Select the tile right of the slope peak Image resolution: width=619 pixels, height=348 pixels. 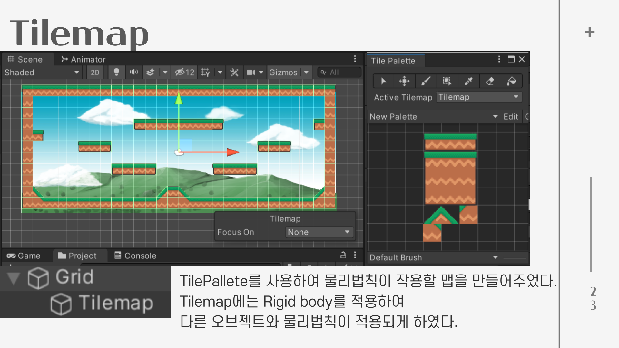[468, 215]
